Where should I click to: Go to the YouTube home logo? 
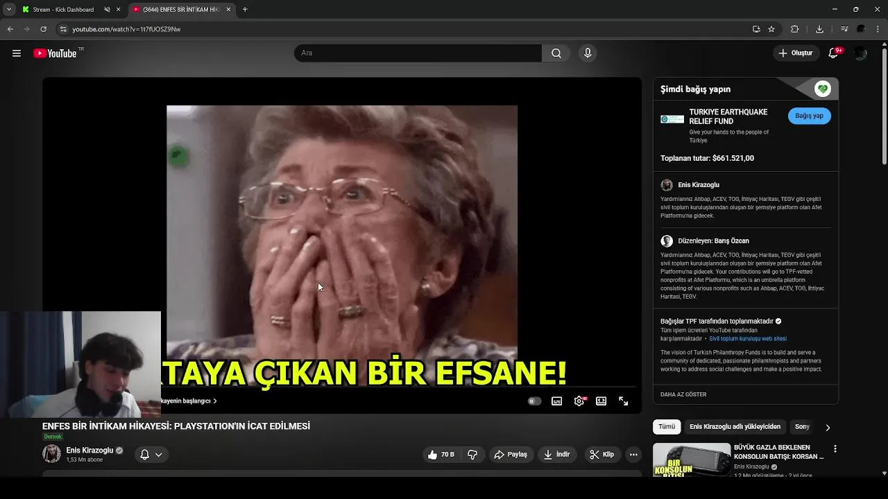(55, 53)
